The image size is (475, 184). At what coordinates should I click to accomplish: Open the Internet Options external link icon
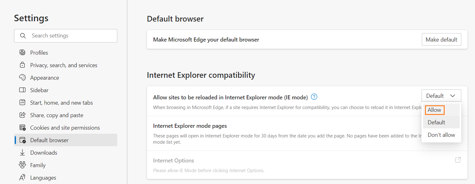458,160
